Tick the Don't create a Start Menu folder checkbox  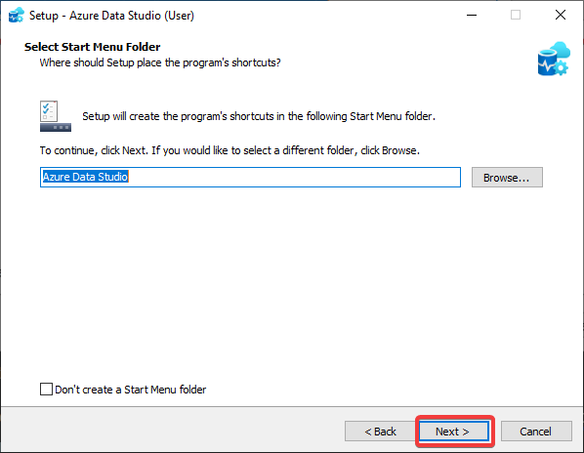point(46,389)
